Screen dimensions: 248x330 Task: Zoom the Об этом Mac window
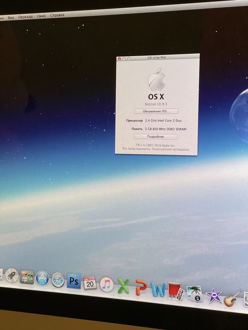coord(128,58)
